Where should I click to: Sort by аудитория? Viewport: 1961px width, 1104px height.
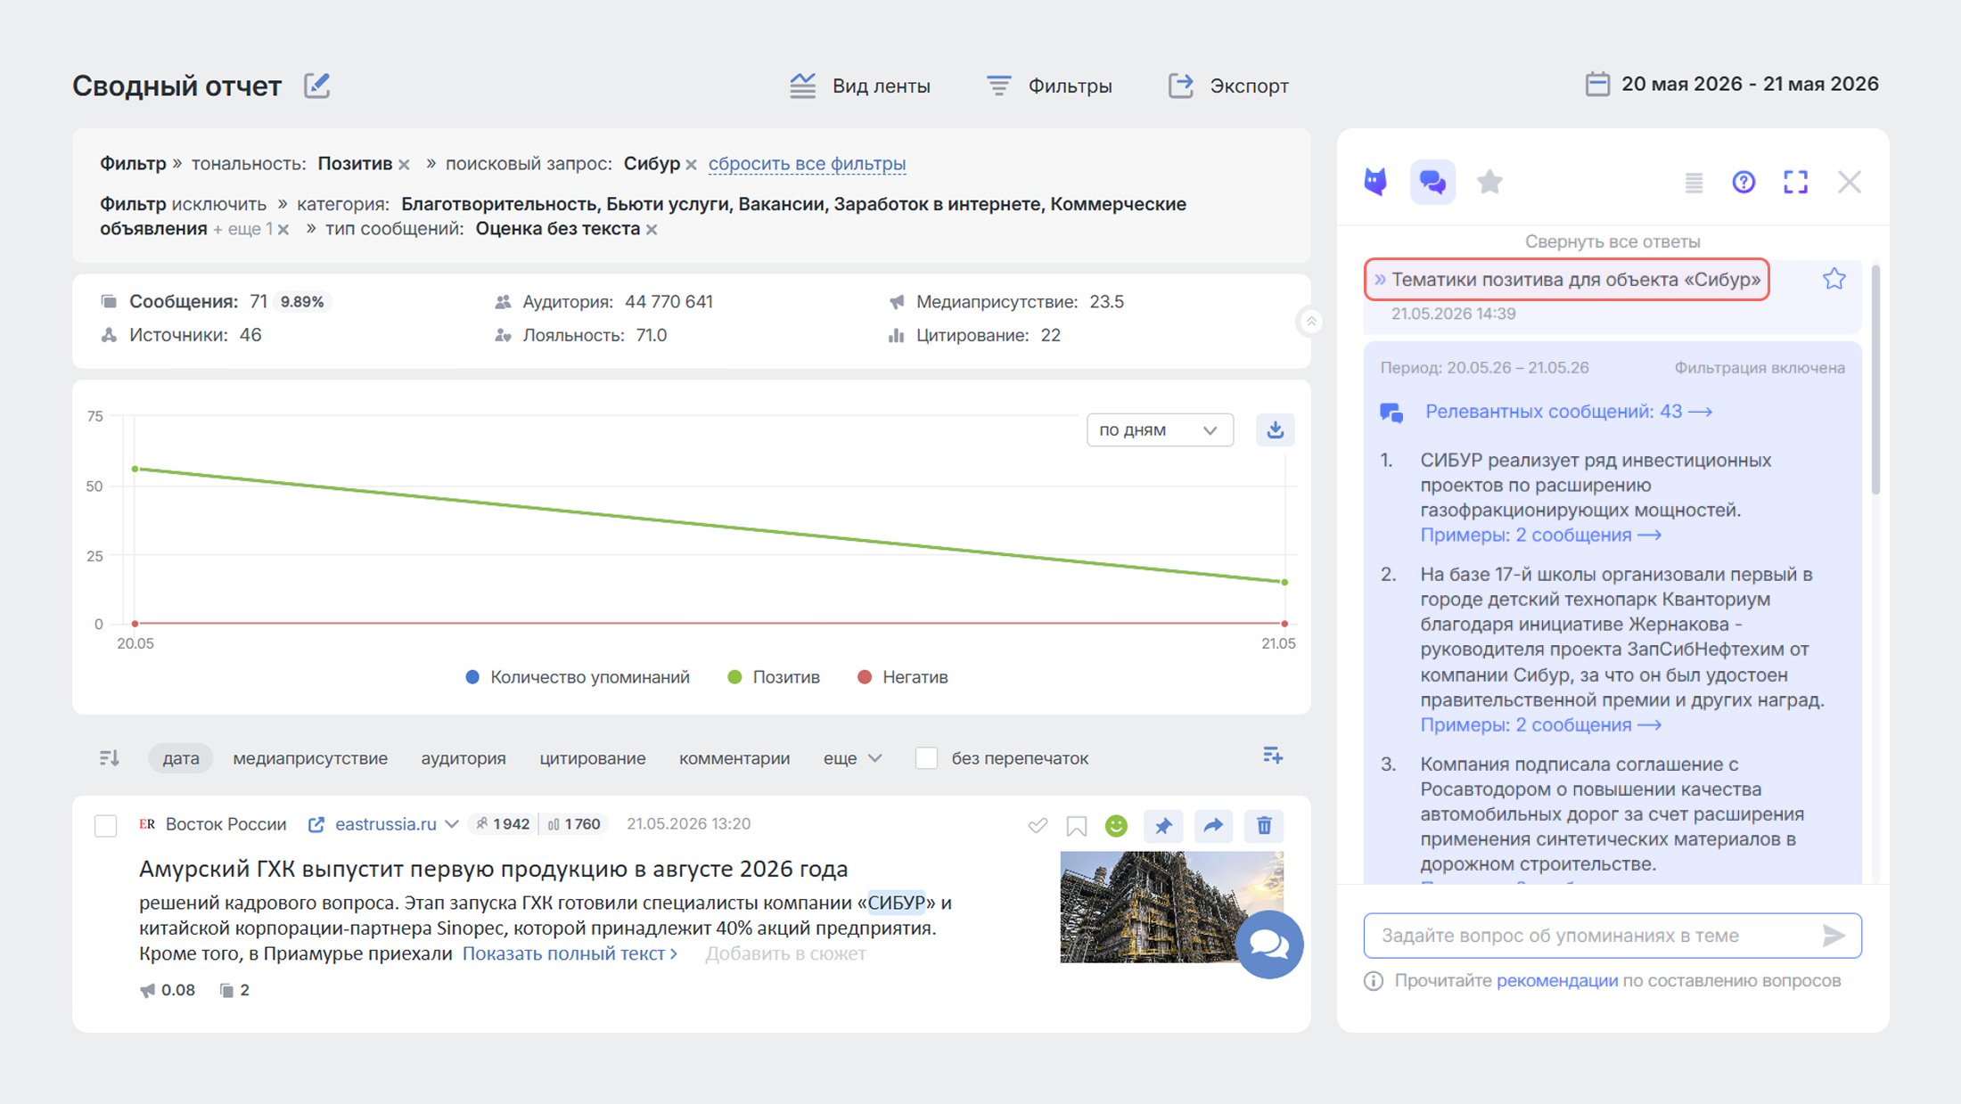[x=464, y=758]
